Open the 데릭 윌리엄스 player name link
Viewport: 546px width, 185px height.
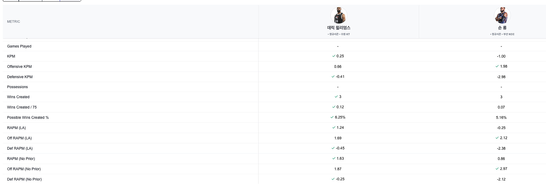(x=339, y=28)
